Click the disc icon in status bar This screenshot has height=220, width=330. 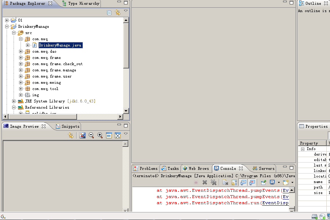(x=322, y=216)
